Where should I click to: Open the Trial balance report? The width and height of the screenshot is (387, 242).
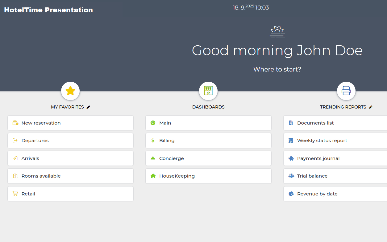coord(335,176)
